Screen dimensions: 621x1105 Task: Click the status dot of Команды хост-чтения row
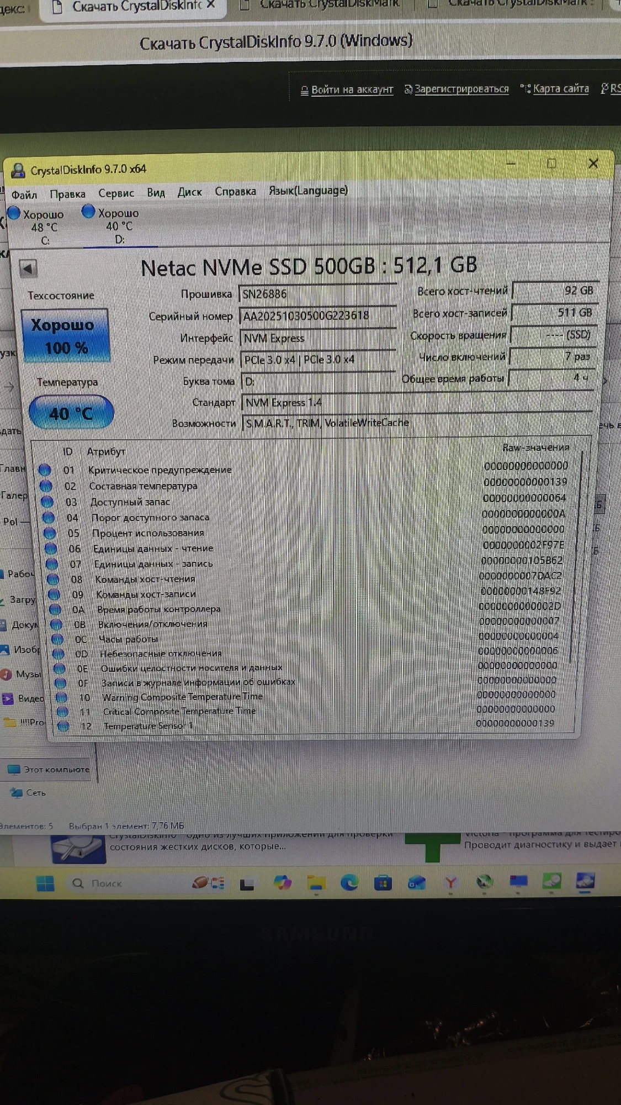click(52, 580)
